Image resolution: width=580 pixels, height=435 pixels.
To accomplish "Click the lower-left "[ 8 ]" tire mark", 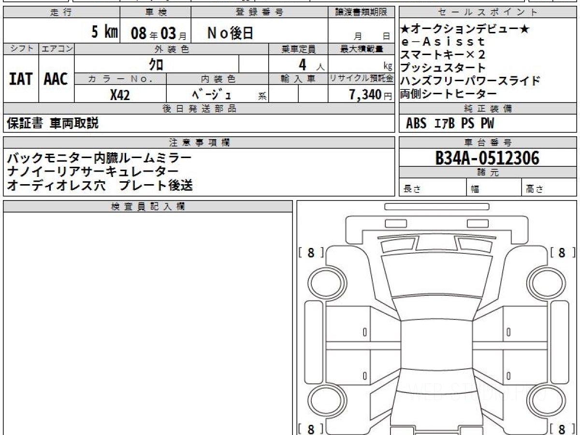I will click(x=310, y=428).
